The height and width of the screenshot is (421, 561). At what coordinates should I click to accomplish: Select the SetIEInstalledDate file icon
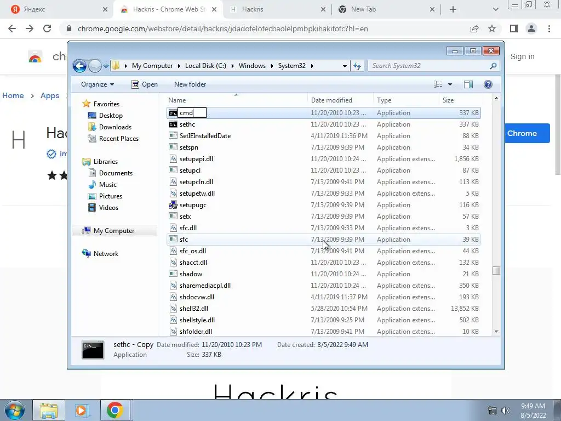173,136
